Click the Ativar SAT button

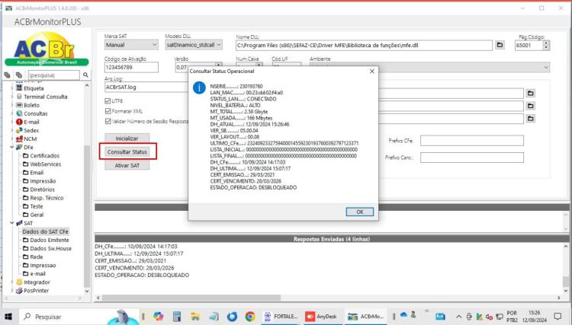point(127,165)
